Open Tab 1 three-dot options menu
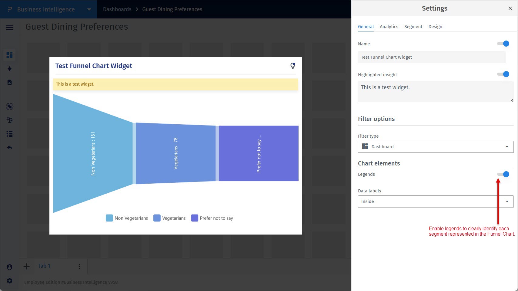Screen dimensions: 518x291 tap(80, 266)
